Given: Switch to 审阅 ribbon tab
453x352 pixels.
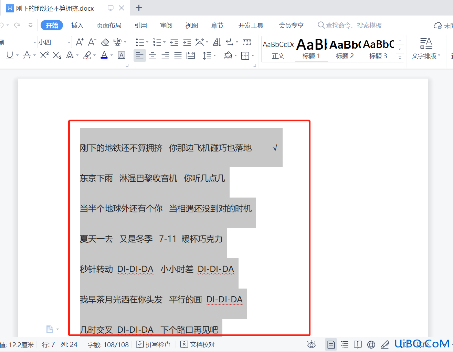Looking at the screenshot, I should (166, 26).
